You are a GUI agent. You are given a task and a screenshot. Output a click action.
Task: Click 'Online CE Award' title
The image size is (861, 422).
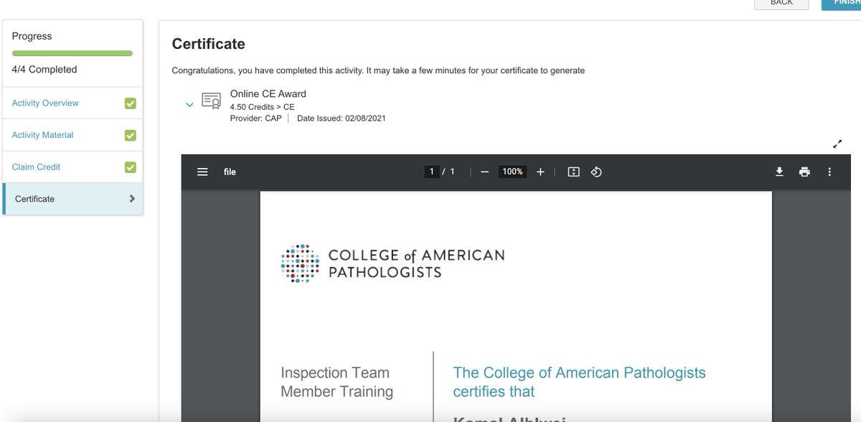pyautogui.click(x=268, y=94)
